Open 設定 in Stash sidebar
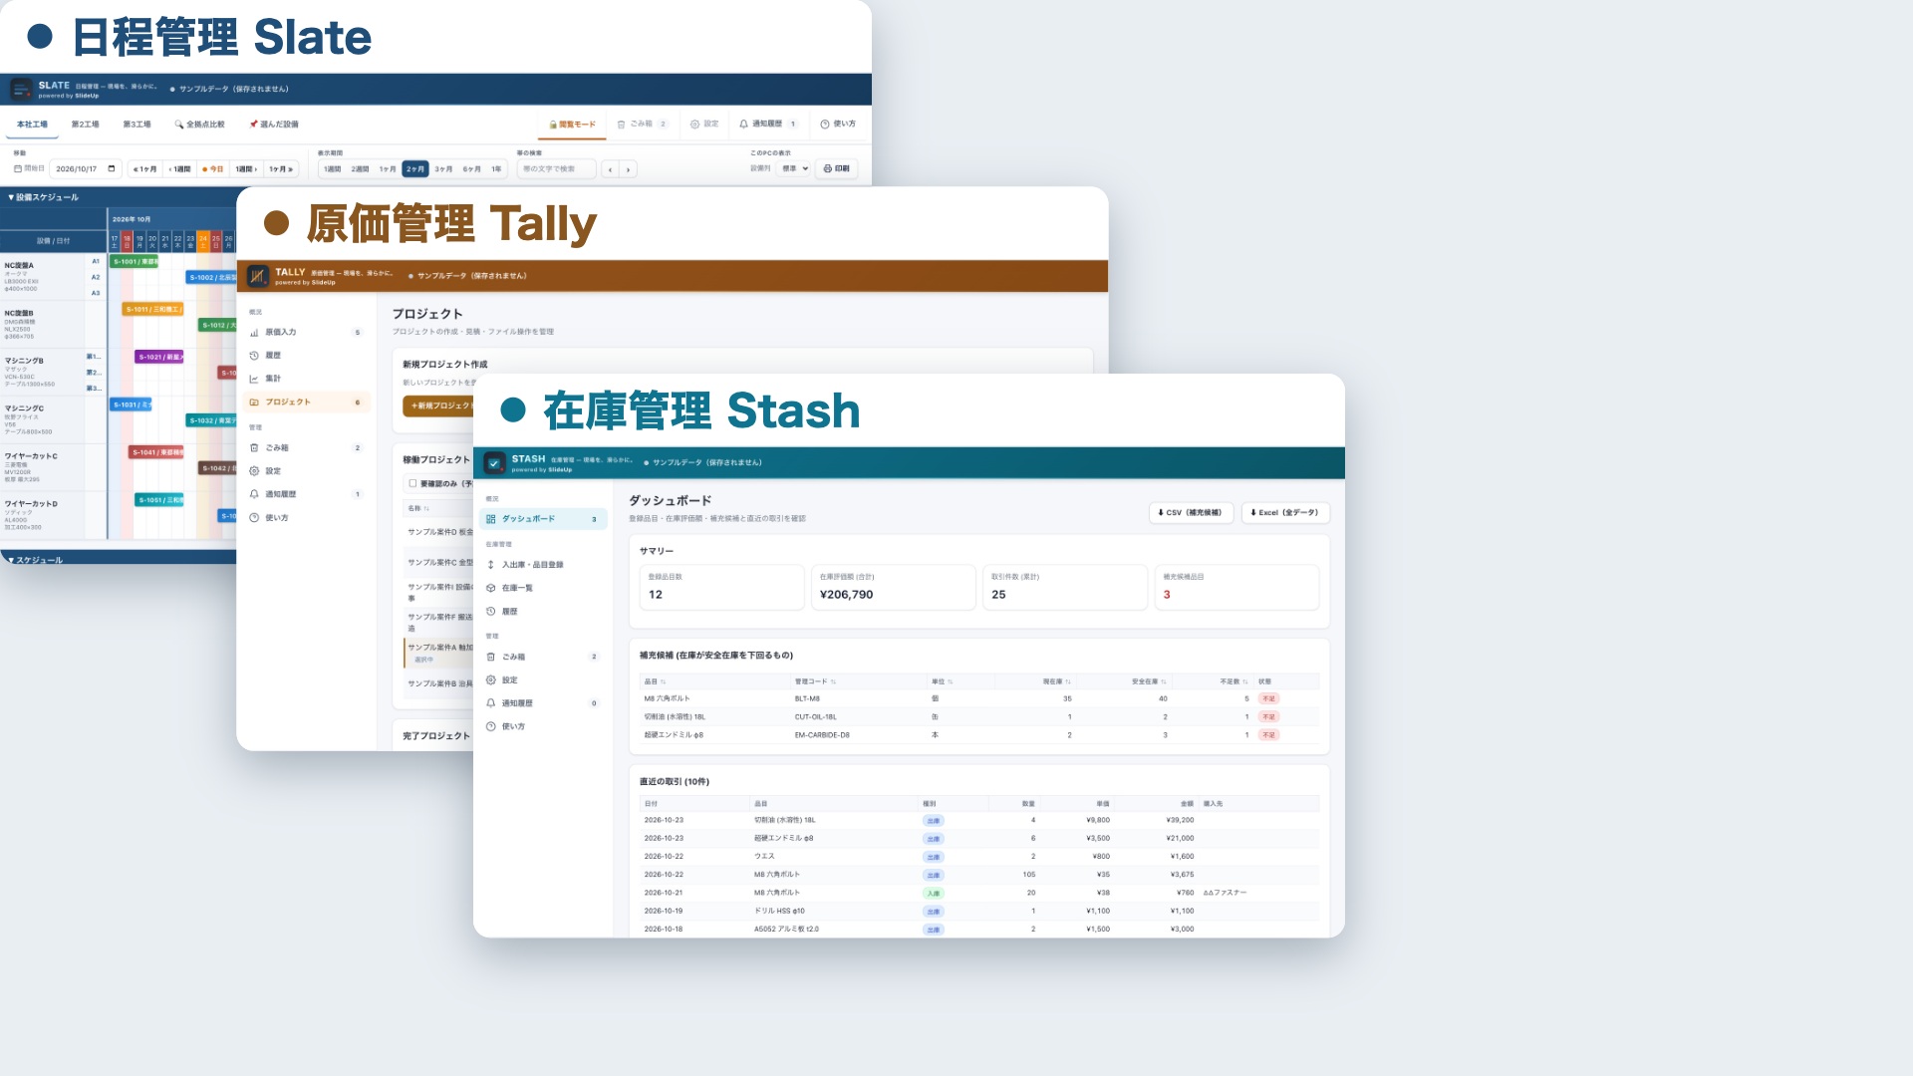Viewport: 1913px width, 1076px height. (x=543, y=680)
